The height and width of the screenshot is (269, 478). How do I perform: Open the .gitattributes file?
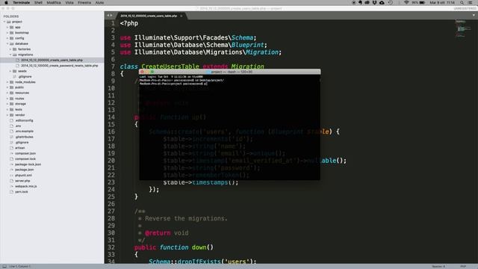click(24, 137)
